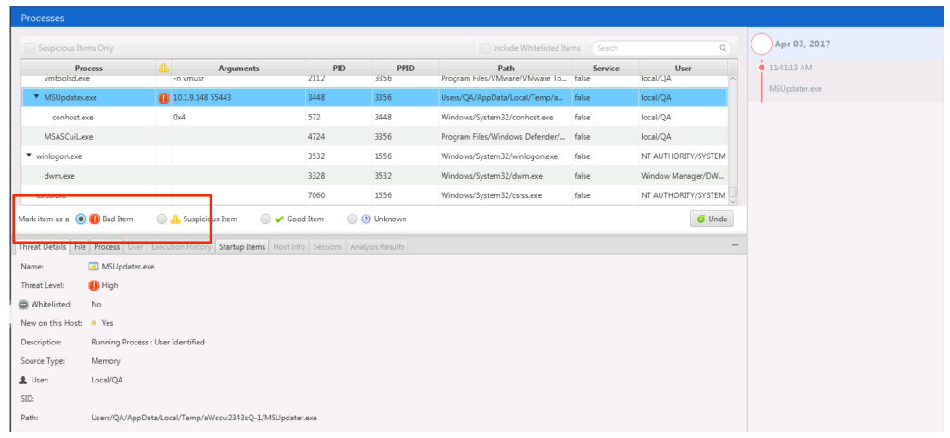Sort by the Arguments column header
The image size is (950, 438).
238,68
